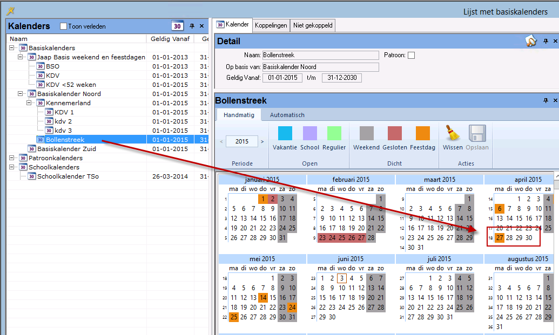Click the Opslaan floppy disk icon
This screenshot has width=559, height=335.
(x=477, y=133)
